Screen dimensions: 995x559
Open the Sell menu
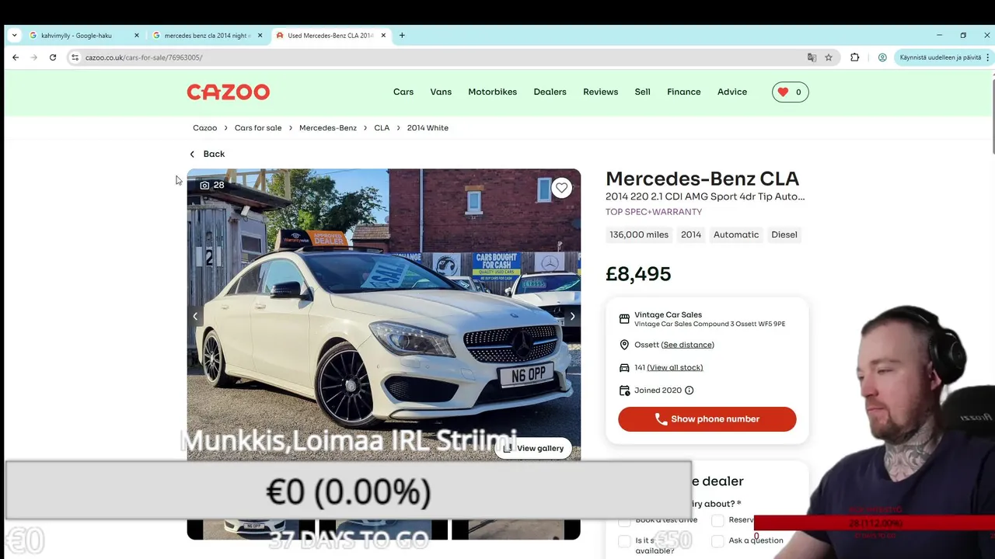[642, 92]
